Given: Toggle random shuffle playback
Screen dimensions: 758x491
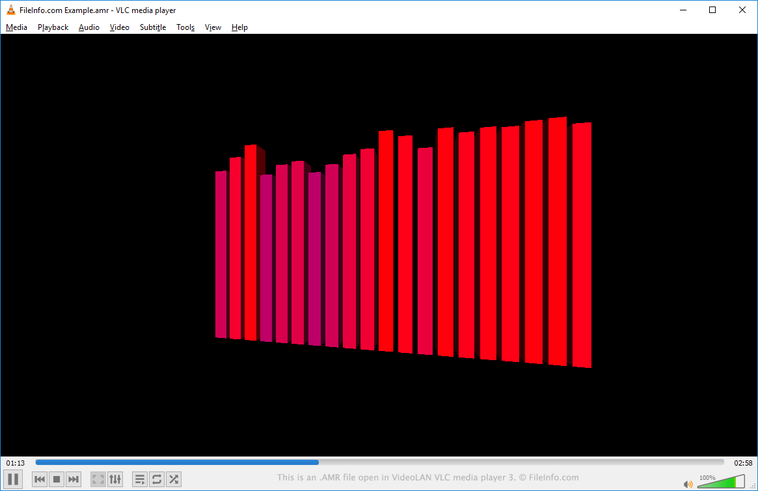Looking at the screenshot, I should tap(174, 479).
